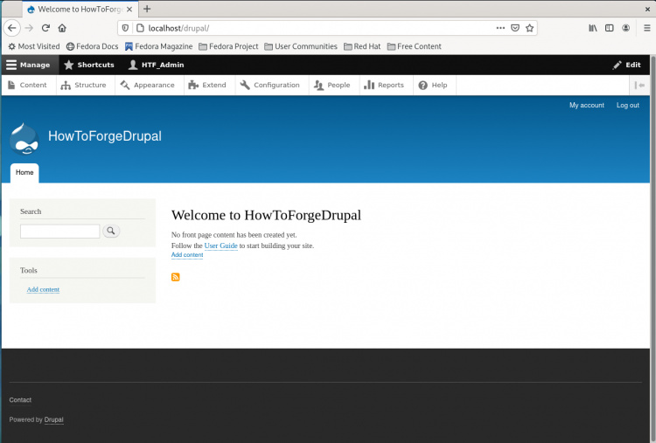Screen dimensions: 656x443
Task: Open a new browser tab
Action: coord(147,9)
